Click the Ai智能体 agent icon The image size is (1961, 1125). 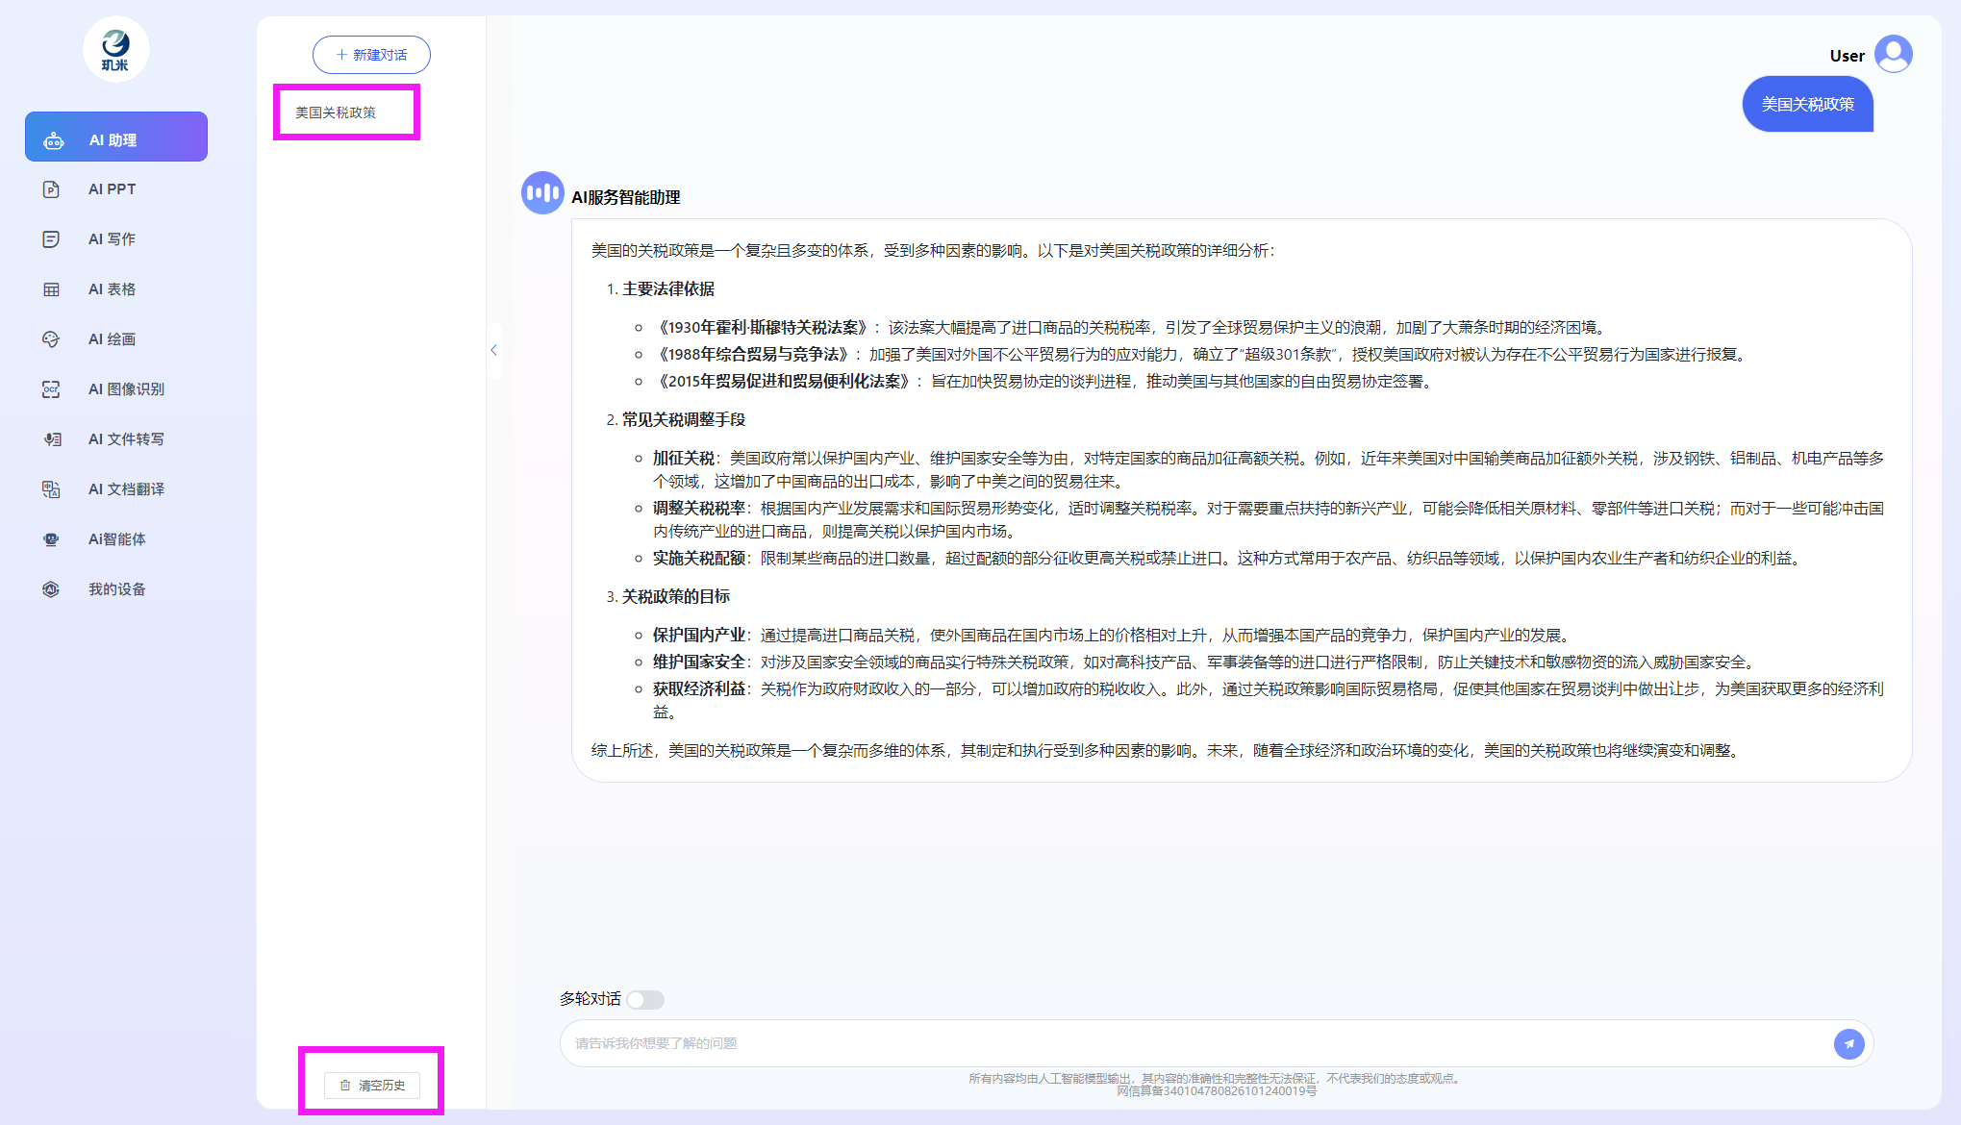51,539
